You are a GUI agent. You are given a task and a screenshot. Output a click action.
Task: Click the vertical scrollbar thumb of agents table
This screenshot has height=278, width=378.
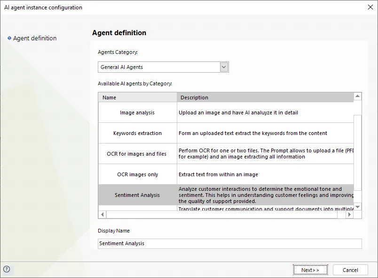(357, 153)
